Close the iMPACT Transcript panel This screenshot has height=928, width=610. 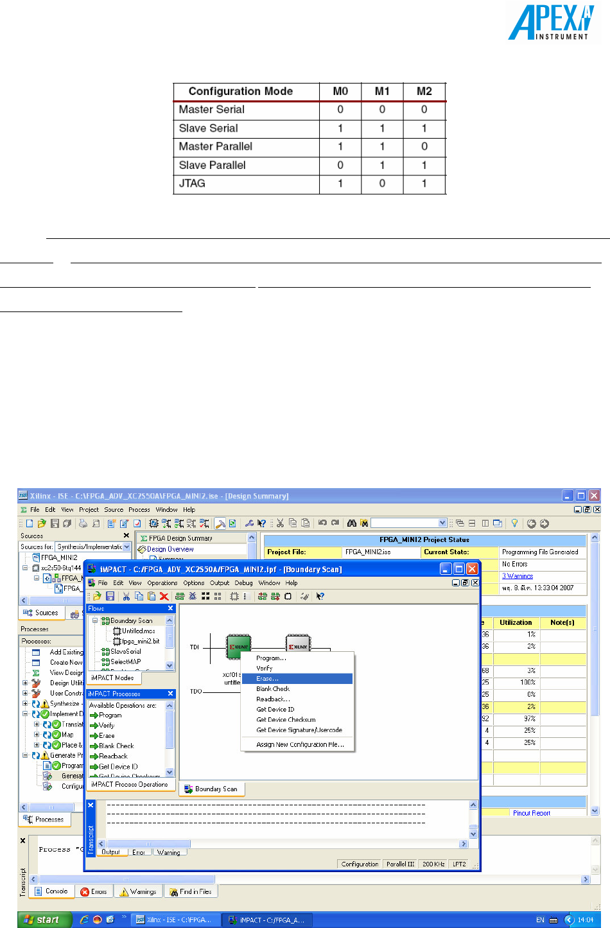coord(91,805)
